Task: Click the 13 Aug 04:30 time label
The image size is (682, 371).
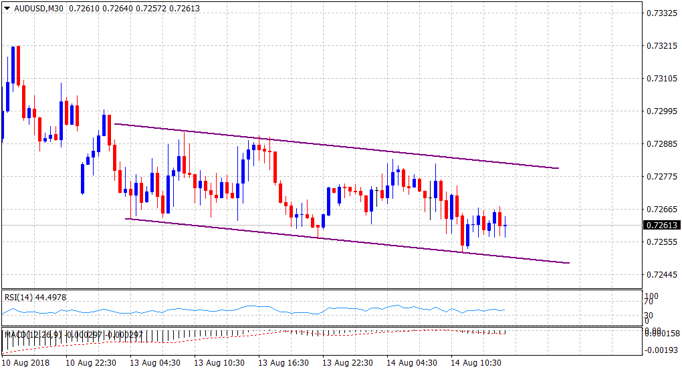Action: click(x=154, y=363)
